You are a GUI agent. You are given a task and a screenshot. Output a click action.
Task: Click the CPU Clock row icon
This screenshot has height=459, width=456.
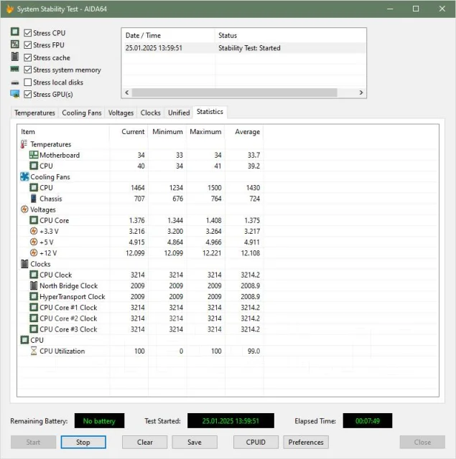[x=34, y=275]
